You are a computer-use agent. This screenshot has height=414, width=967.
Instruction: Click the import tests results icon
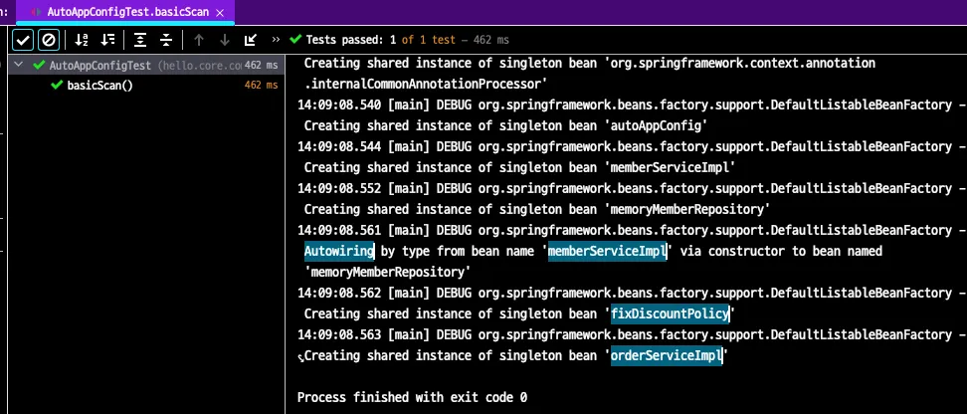pos(250,40)
